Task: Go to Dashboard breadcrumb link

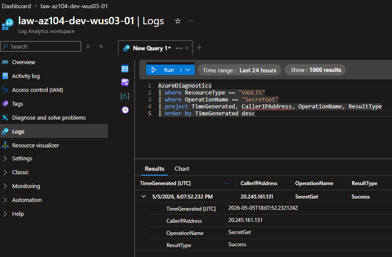Action: tap(16, 6)
